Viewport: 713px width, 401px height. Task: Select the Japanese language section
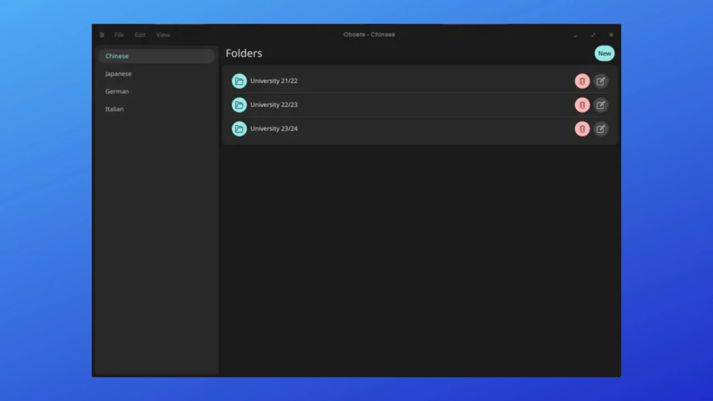coord(118,74)
